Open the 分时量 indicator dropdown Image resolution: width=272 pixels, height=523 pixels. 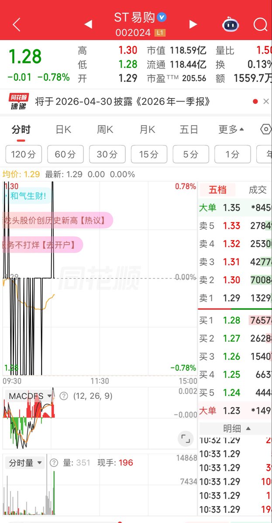pos(25,463)
